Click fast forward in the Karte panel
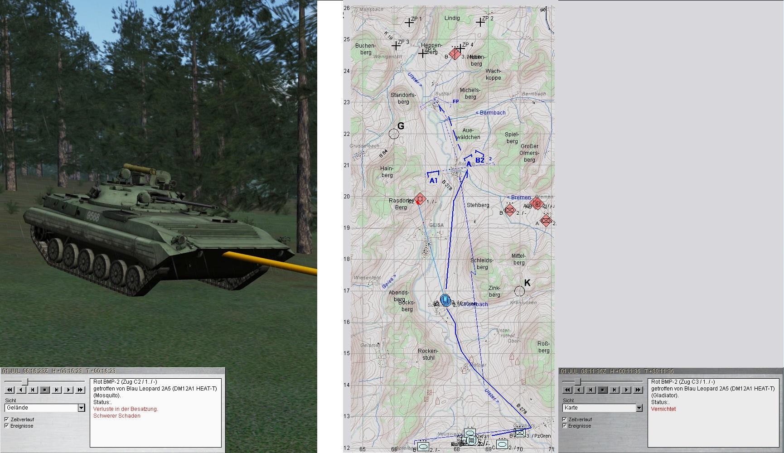 point(638,390)
